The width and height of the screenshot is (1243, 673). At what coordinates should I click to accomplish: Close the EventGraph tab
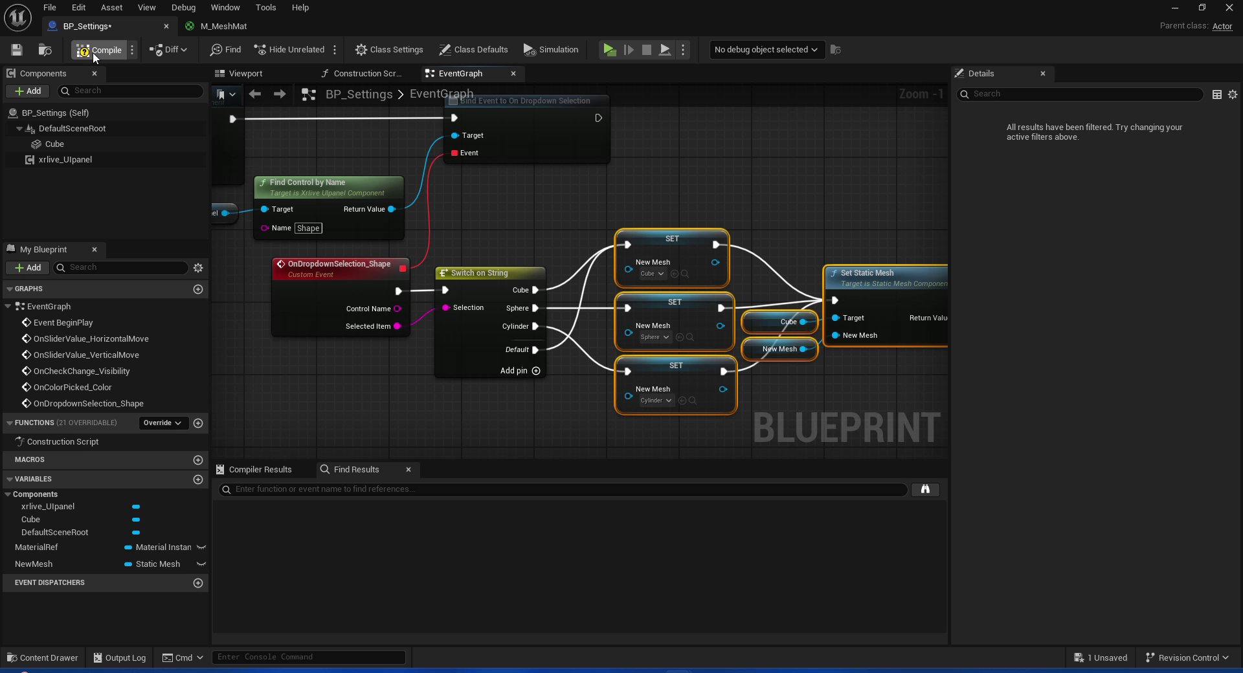pyautogui.click(x=513, y=74)
